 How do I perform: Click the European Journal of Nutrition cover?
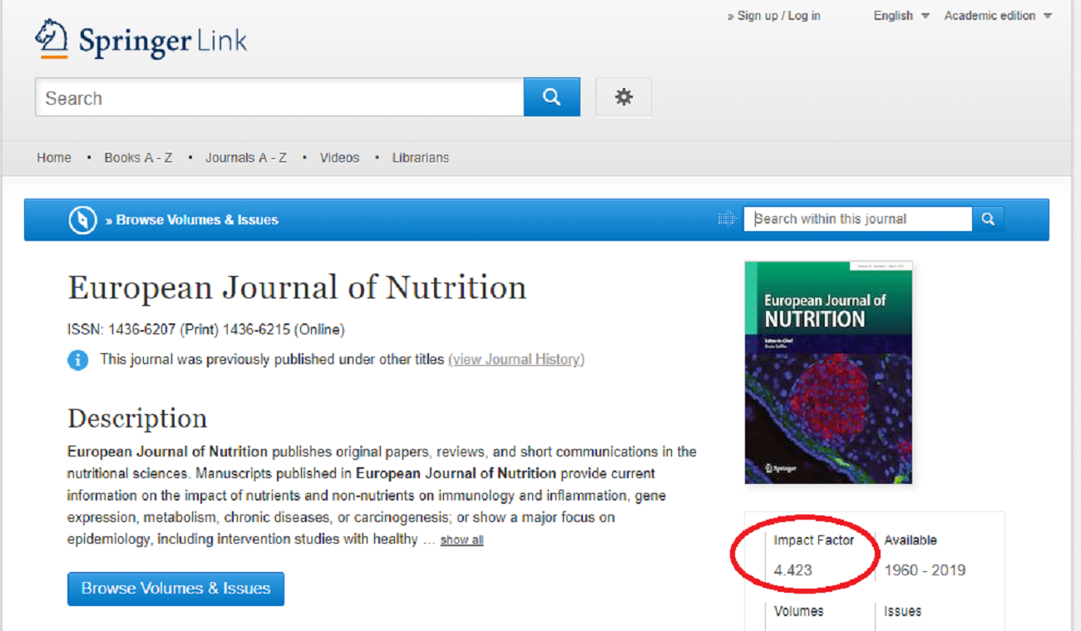(x=828, y=372)
